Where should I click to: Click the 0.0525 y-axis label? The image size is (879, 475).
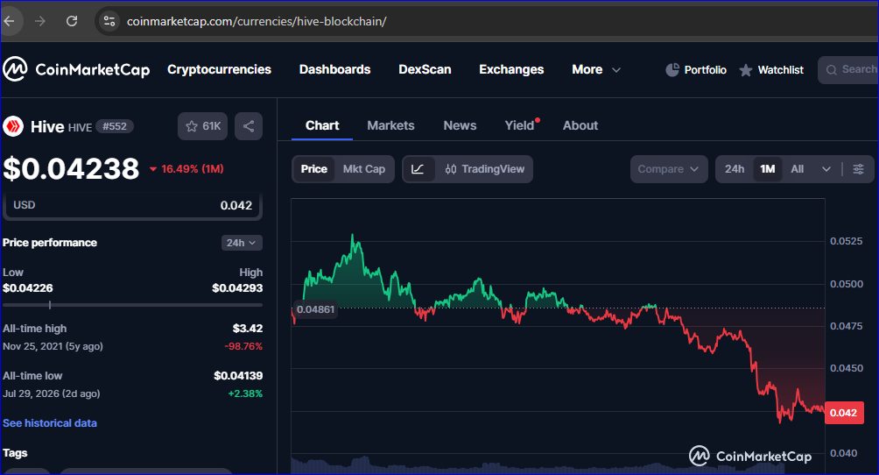(x=846, y=241)
